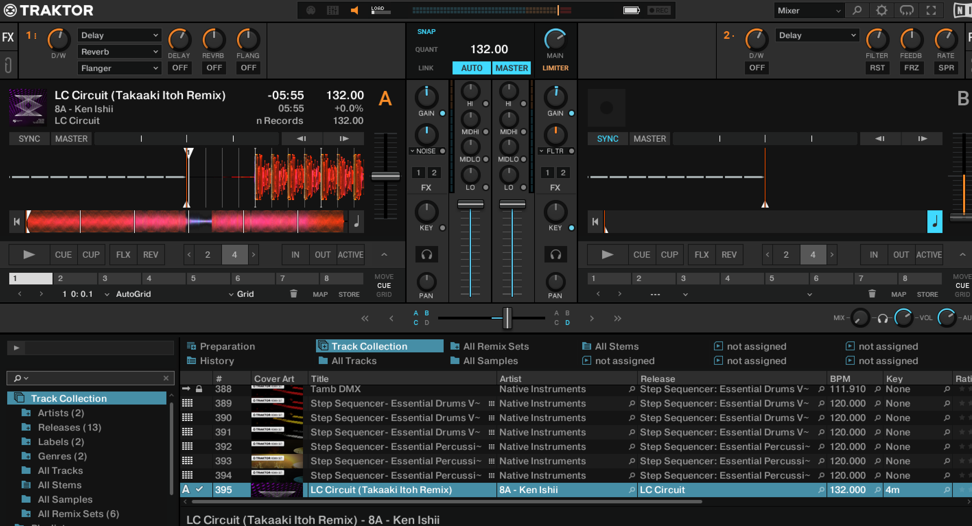This screenshot has width=972, height=526.
Task: Select All Samples favorite
Action: coord(484,361)
